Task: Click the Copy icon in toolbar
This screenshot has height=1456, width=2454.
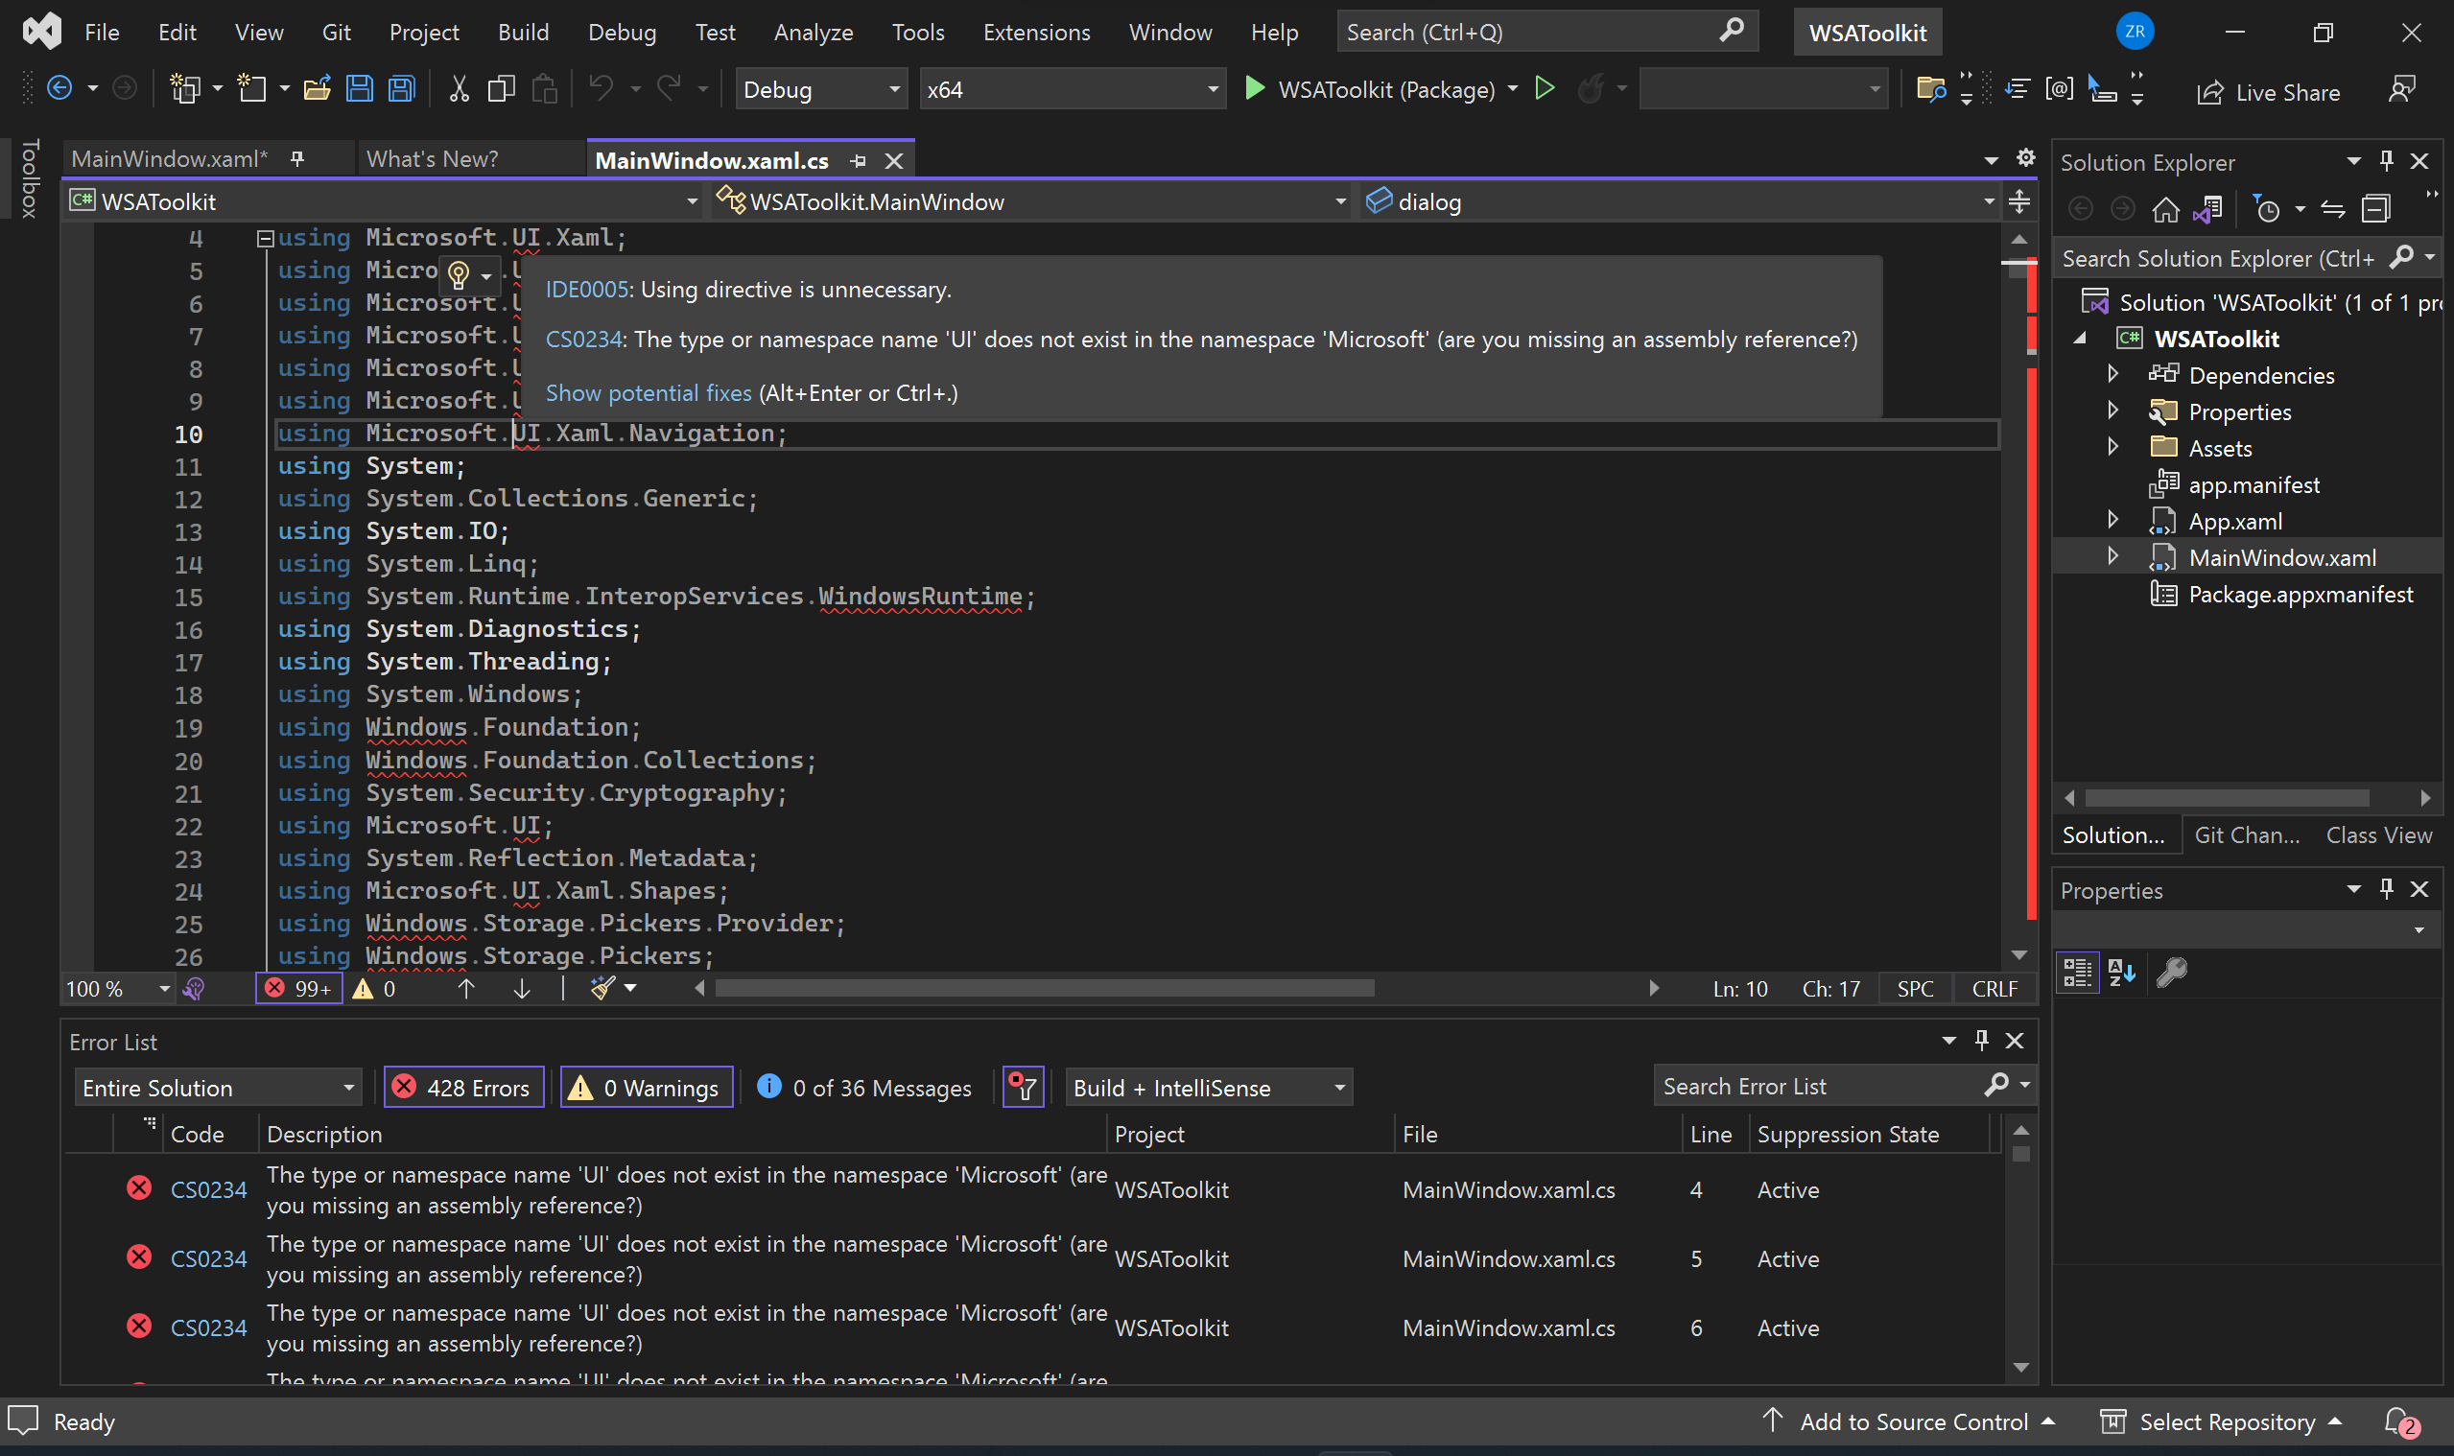Action: pos(502,89)
